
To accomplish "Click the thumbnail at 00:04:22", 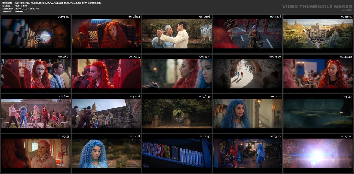I will coord(36,34).
